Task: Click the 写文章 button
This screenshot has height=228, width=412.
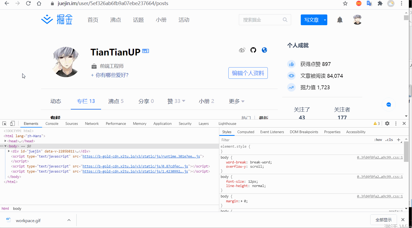Action: [x=311, y=20]
